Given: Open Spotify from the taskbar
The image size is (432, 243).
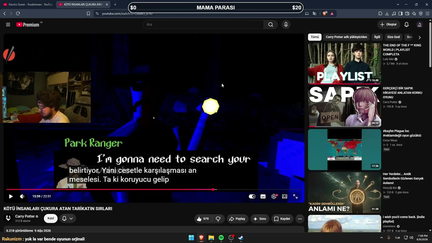Looking at the screenshot, I should (x=221, y=238).
